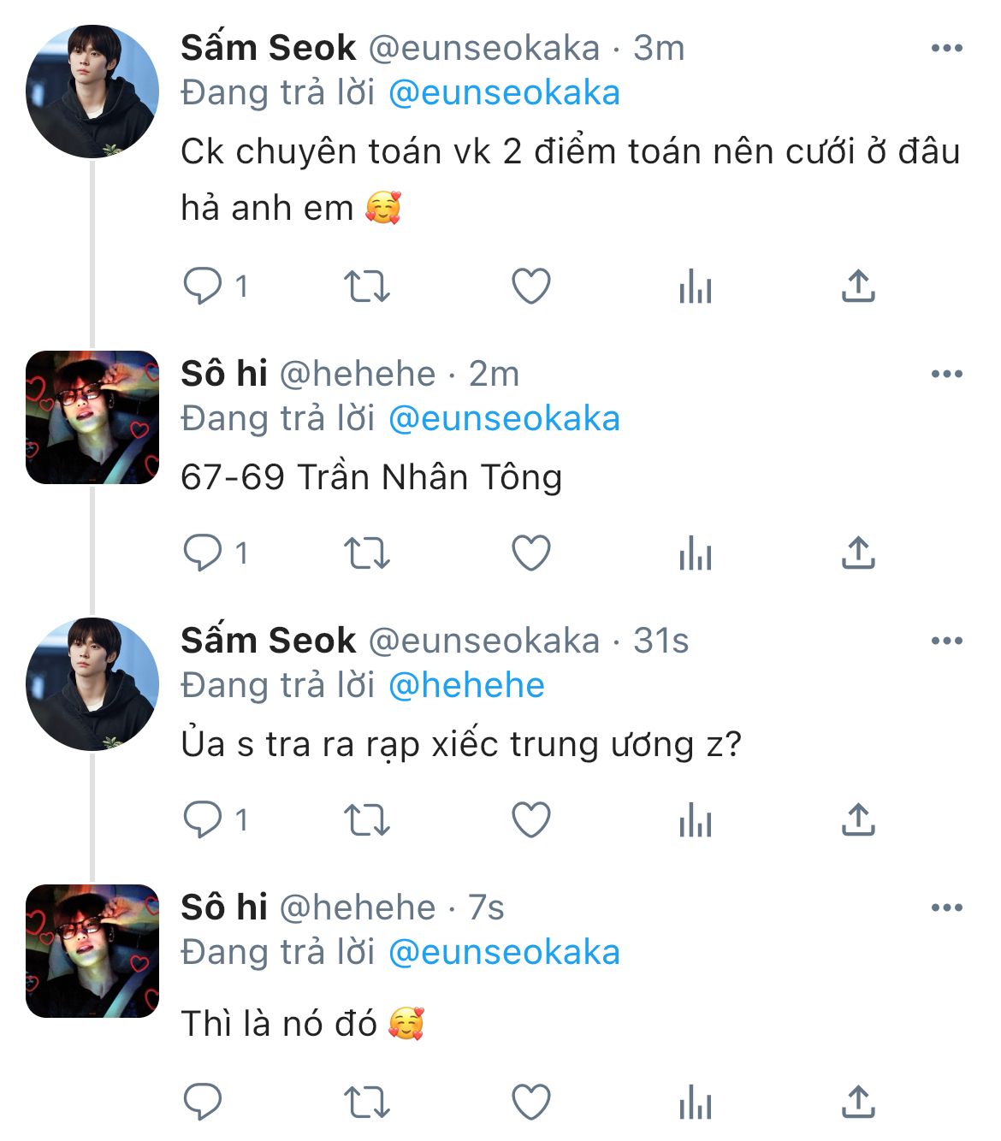Open @hehehe mention link in 31s tweet
The width and height of the screenshot is (1001, 1141).
pyautogui.click(x=466, y=686)
